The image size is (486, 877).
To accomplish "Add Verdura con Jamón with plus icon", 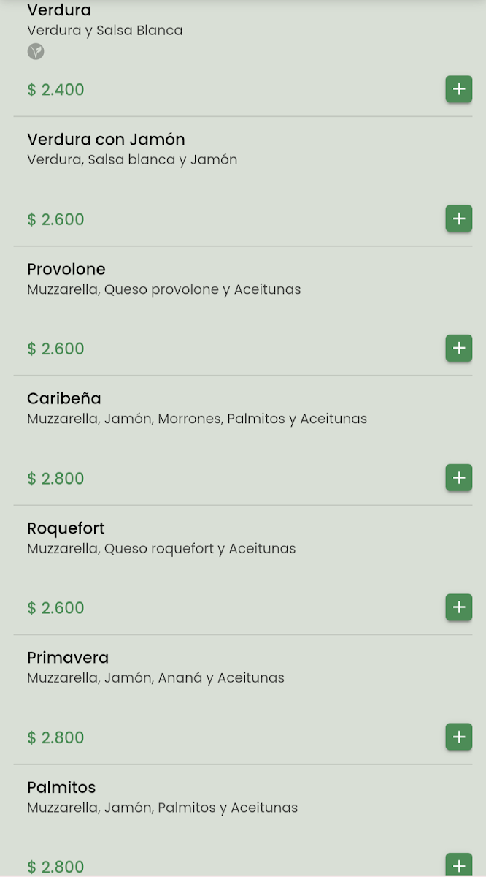I will tap(458, 219).
